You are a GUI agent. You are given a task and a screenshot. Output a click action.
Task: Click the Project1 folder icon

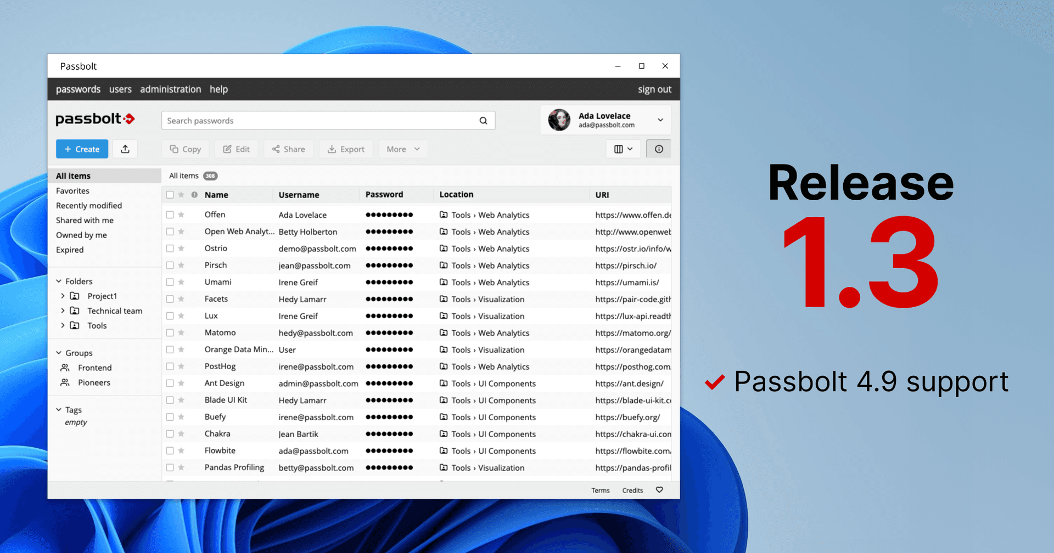point(75,296)
